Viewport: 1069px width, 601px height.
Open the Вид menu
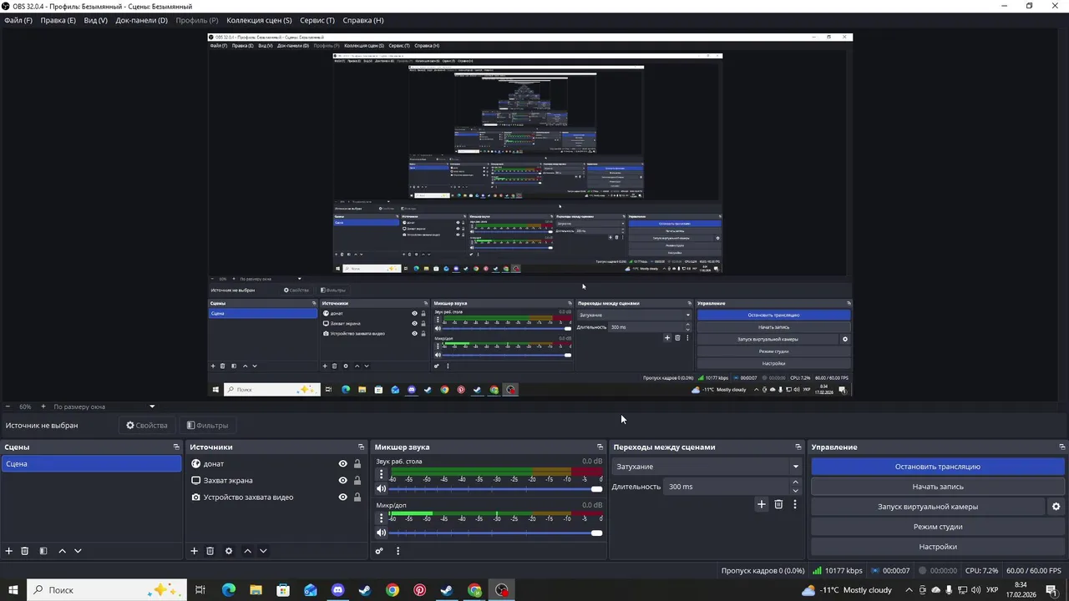96,20
